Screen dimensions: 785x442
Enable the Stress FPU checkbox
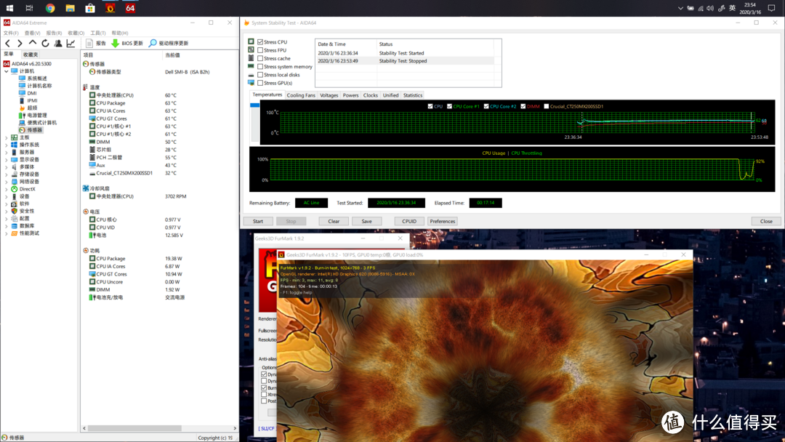tap(260, 50)
